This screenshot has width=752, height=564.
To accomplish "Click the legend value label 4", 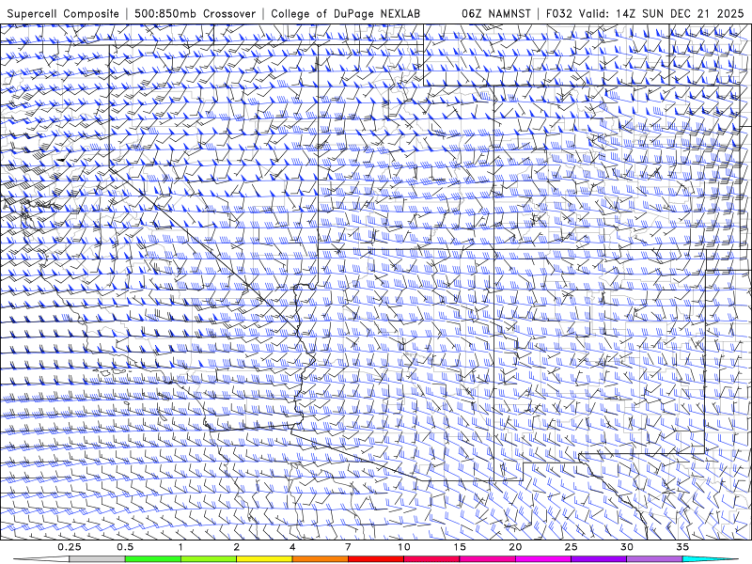I will click(x=292, y=547).
